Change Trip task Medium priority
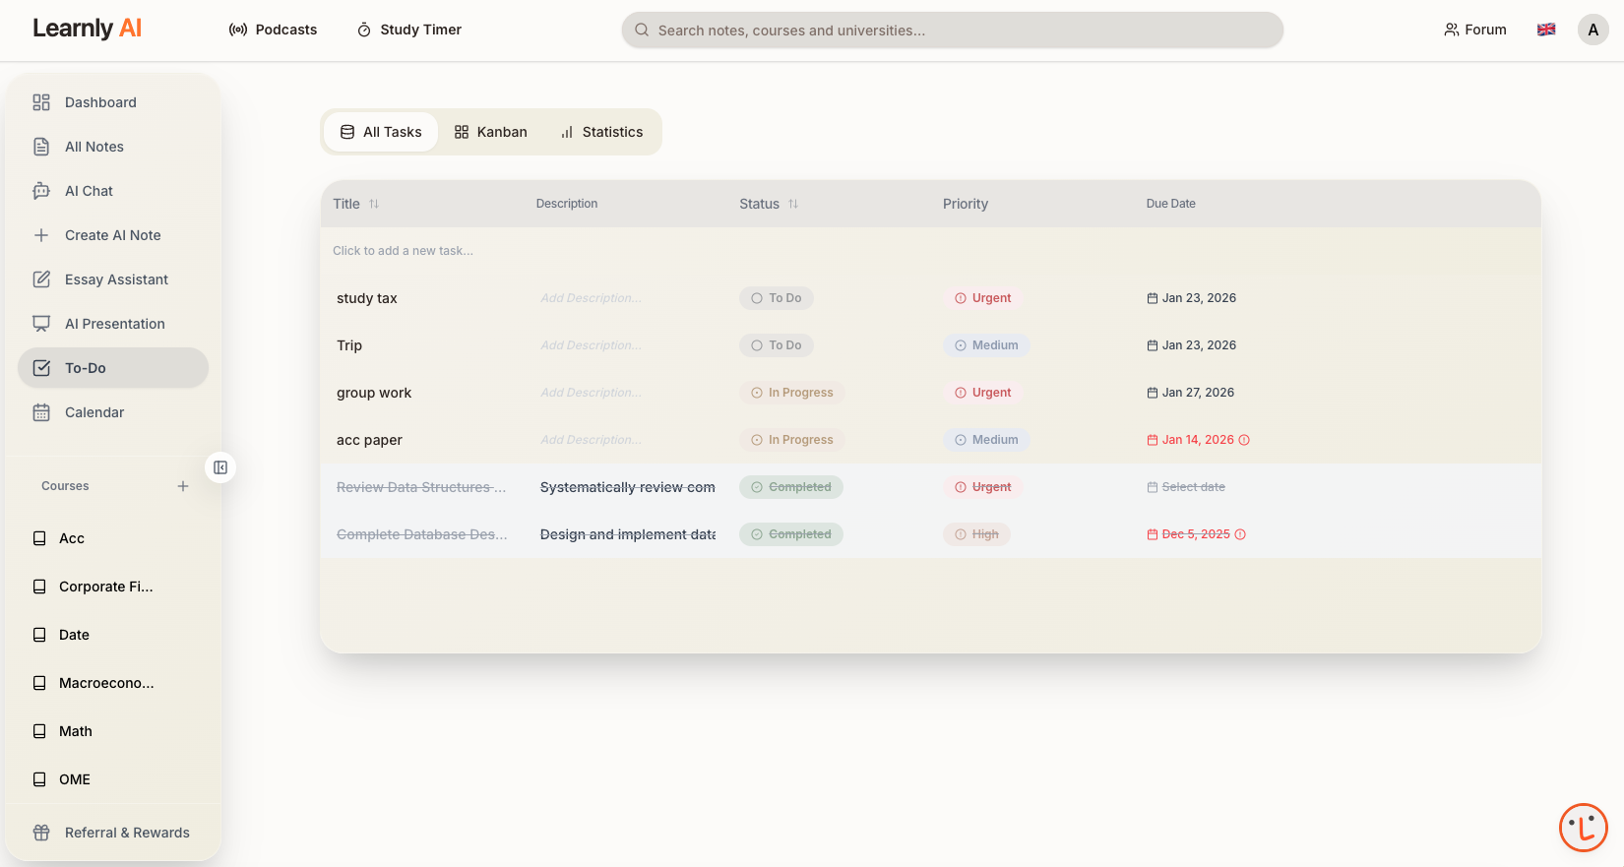 click(x=986, y=345)
